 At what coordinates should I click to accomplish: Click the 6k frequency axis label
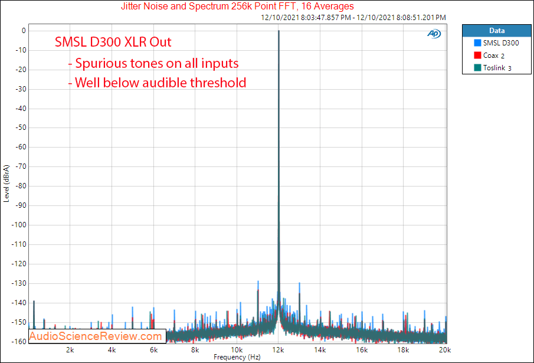(x=153, y=350)
